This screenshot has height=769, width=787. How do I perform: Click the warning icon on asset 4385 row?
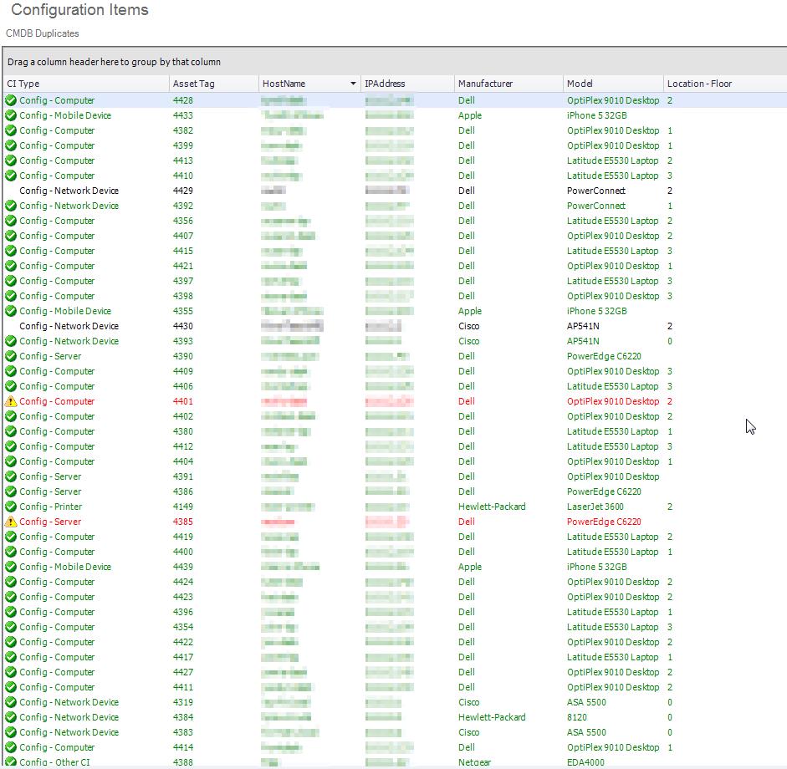tap(11, 522)
